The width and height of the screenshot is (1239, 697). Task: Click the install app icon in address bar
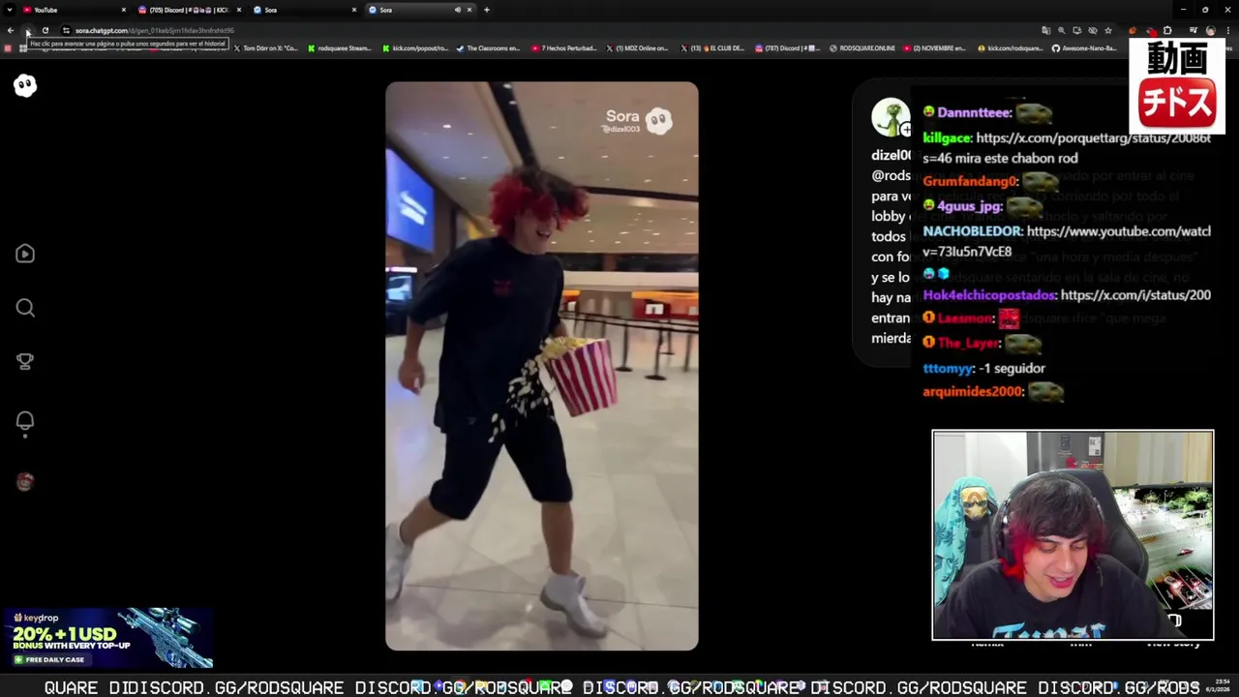click(1076, 30)
